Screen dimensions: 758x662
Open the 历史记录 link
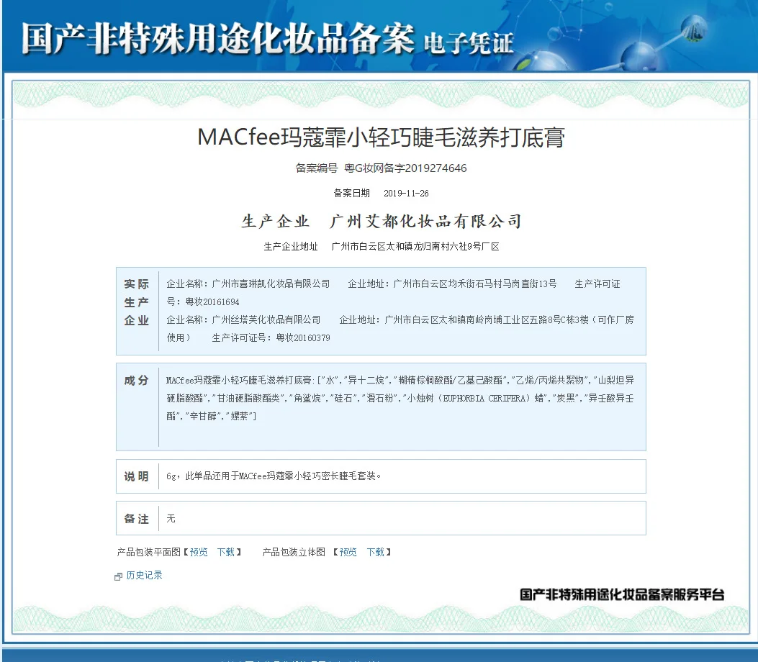144,575
